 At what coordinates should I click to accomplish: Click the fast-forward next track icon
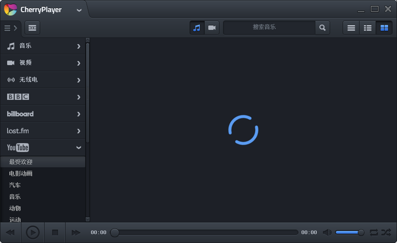[76, 232]
